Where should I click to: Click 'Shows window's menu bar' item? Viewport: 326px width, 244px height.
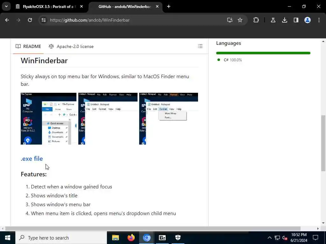click(x=61, y=205)
